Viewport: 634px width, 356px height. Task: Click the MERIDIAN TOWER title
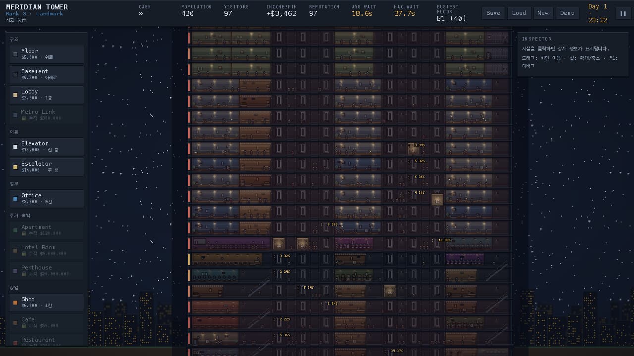[x=37, y=7]
